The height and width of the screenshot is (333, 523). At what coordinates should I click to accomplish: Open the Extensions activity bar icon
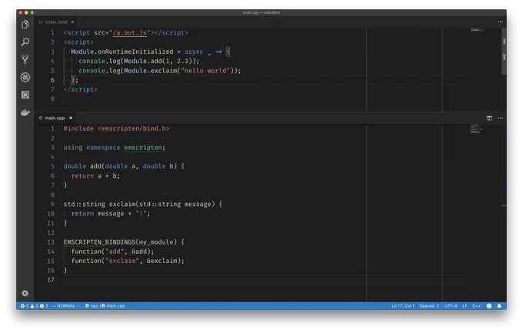25,95
